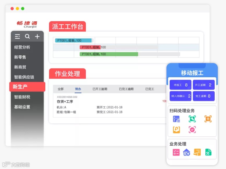Open the 存货+工序 job entry
Viewport: 226px width, 169px height.
65,101
